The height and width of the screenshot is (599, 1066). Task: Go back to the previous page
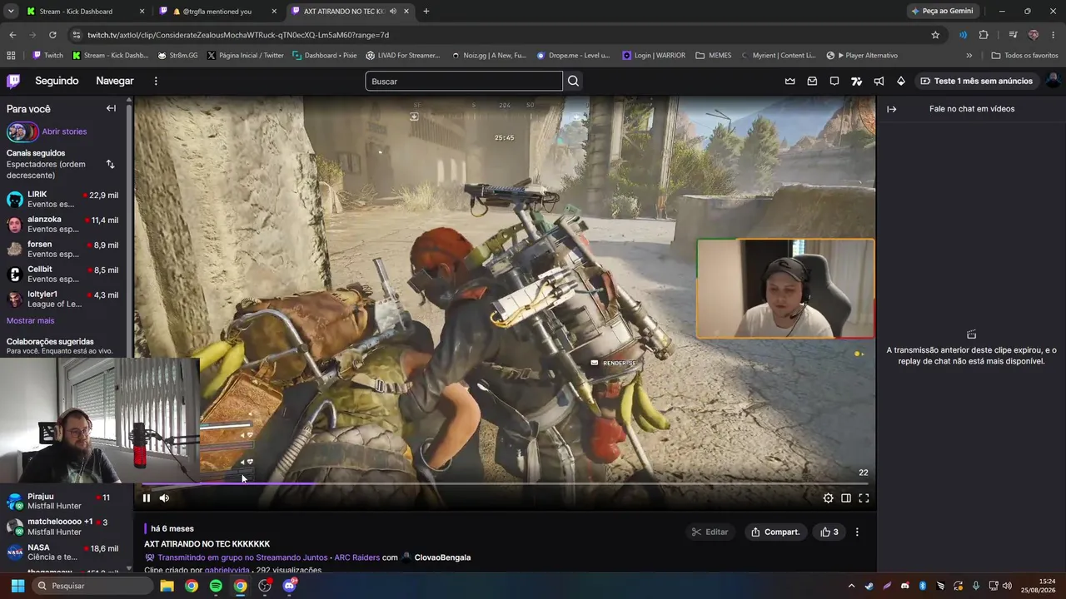pyautogui.click(x=12, y=35)
